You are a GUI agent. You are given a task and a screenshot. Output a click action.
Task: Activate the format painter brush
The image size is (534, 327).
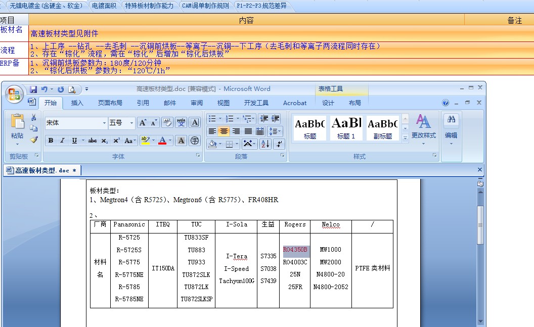point(33,139)
